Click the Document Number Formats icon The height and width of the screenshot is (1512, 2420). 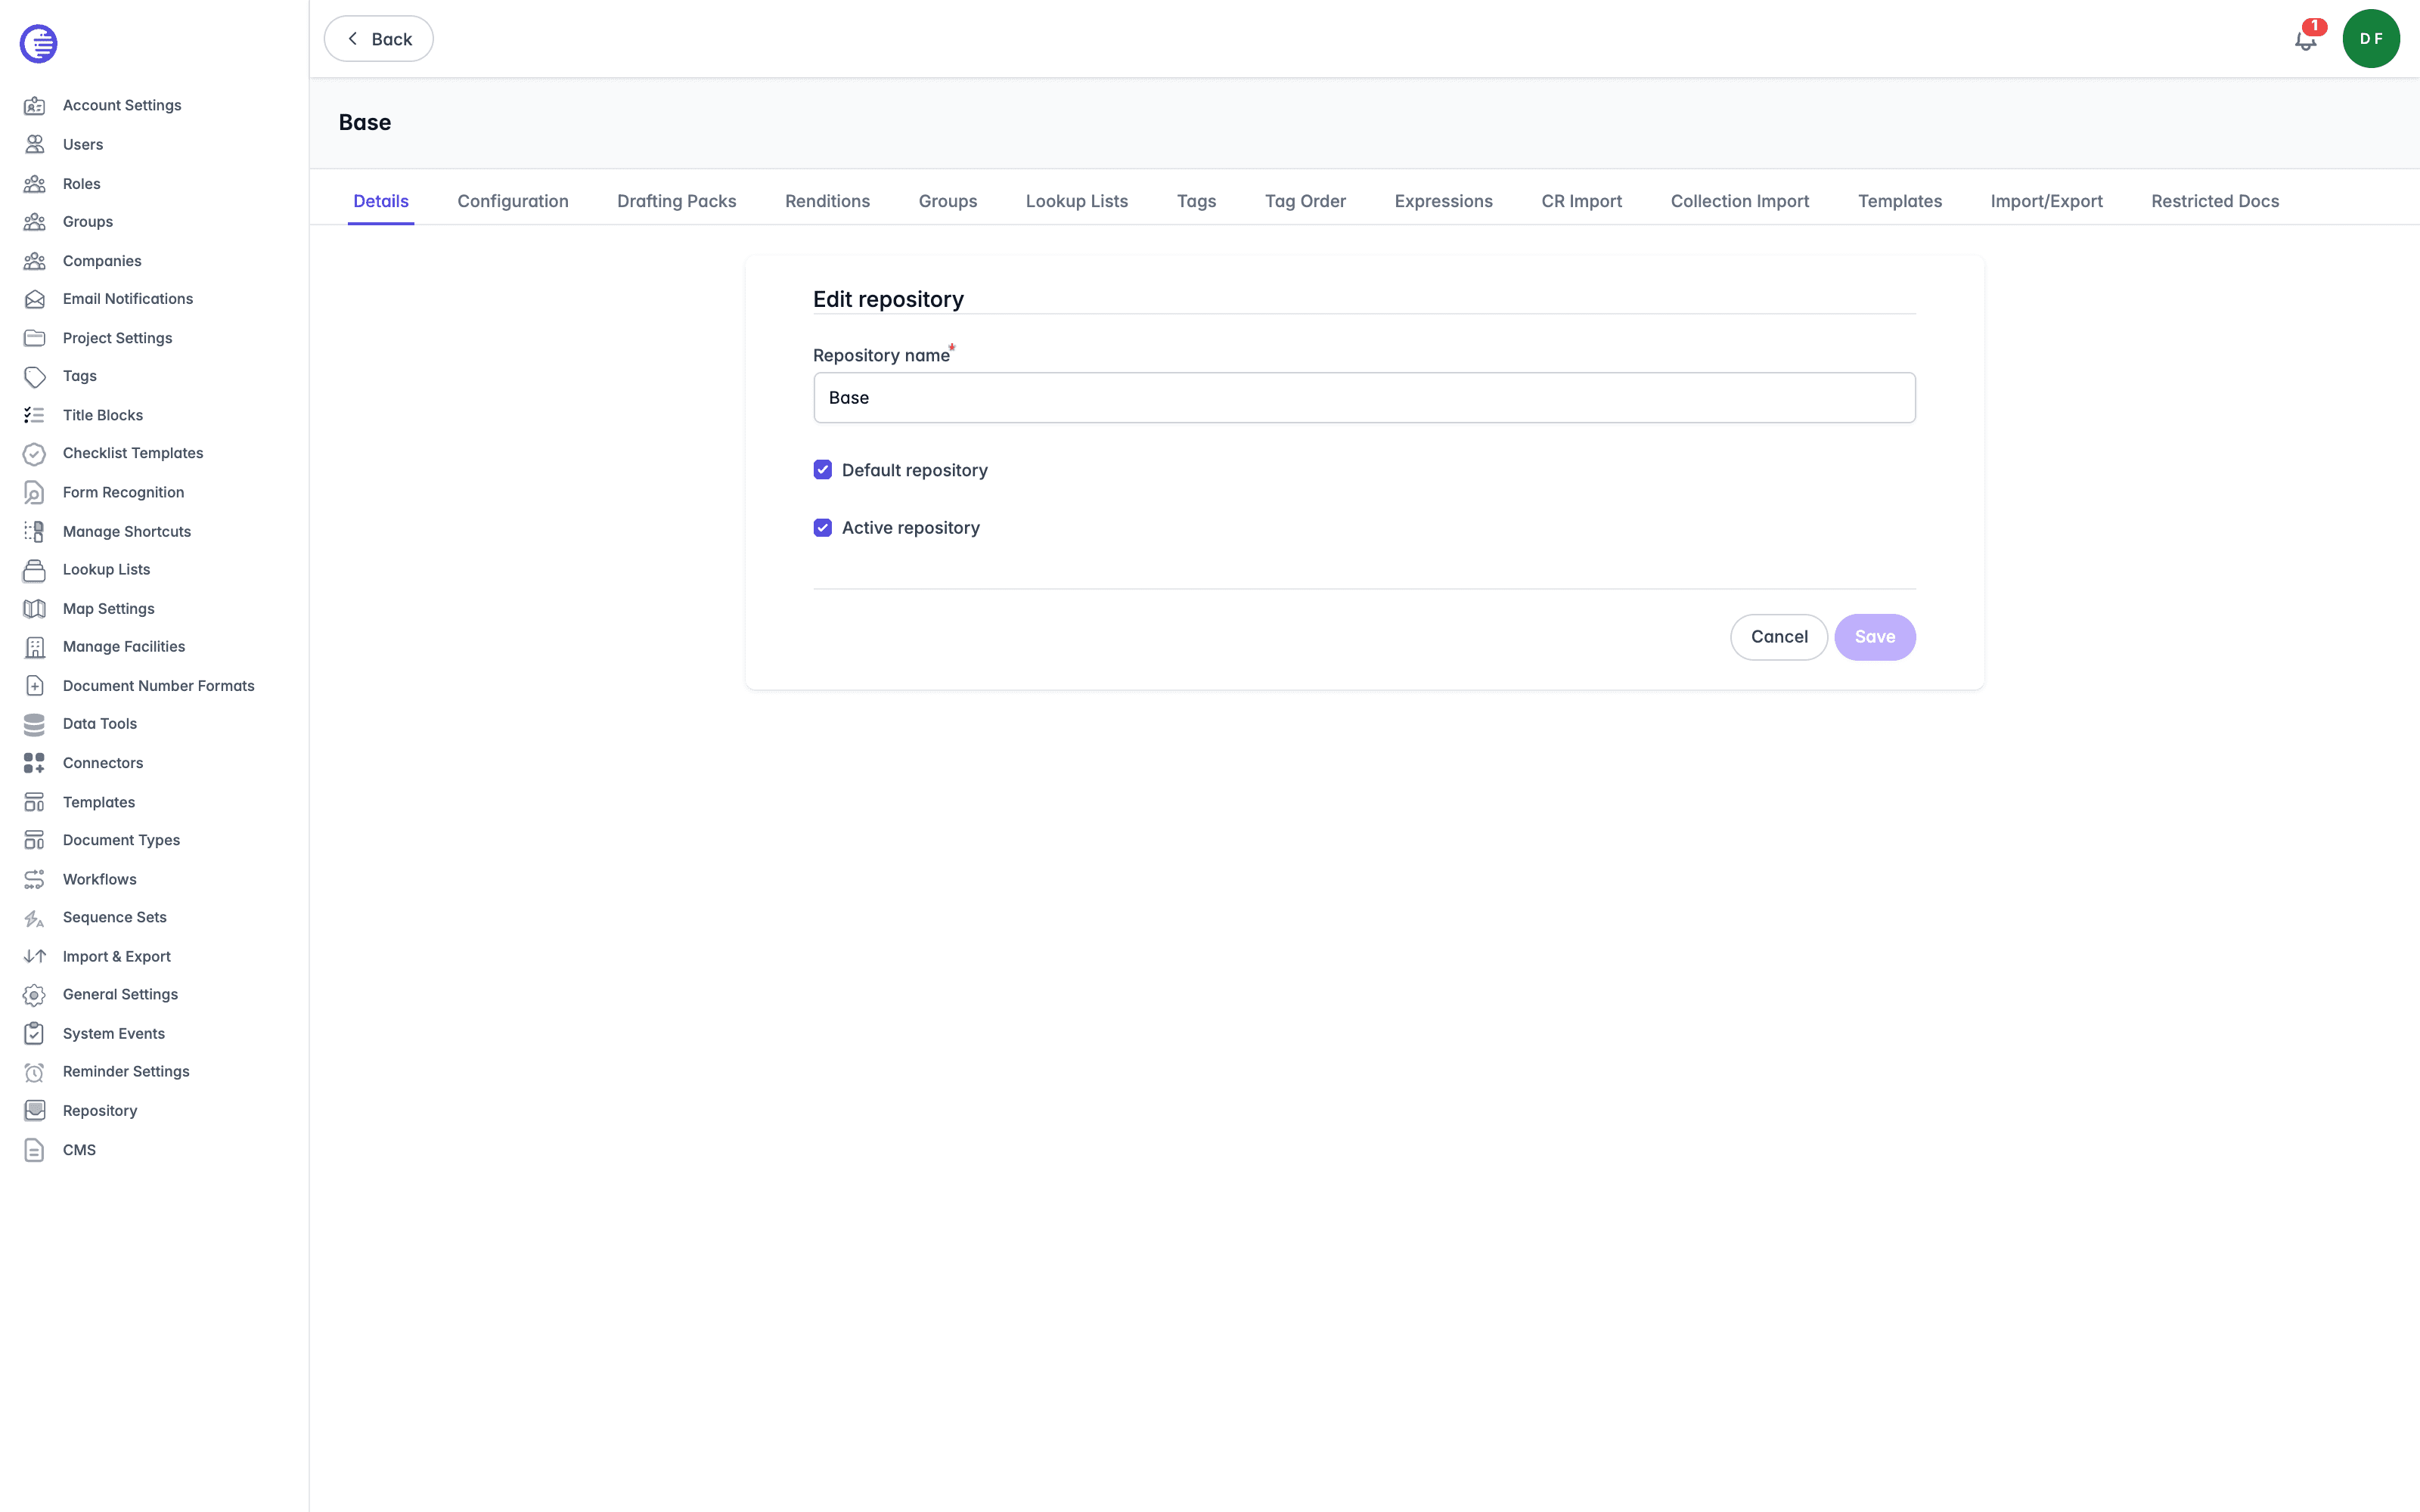(34, 686)
